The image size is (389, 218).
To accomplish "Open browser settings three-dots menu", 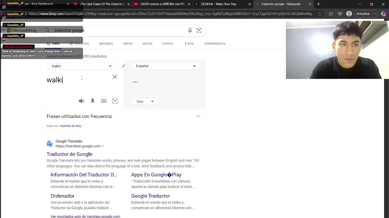I will pyautogui.click(x=374, y=14).
